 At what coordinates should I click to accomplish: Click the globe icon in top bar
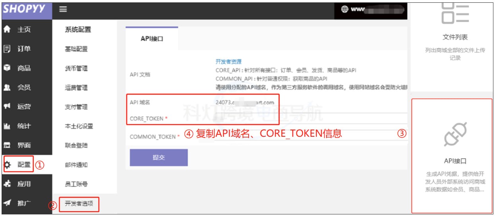point(344,10)
